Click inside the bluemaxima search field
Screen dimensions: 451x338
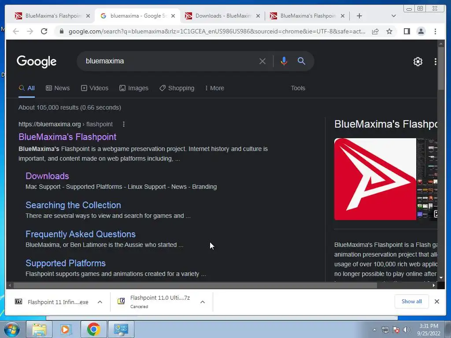point(170,61)
